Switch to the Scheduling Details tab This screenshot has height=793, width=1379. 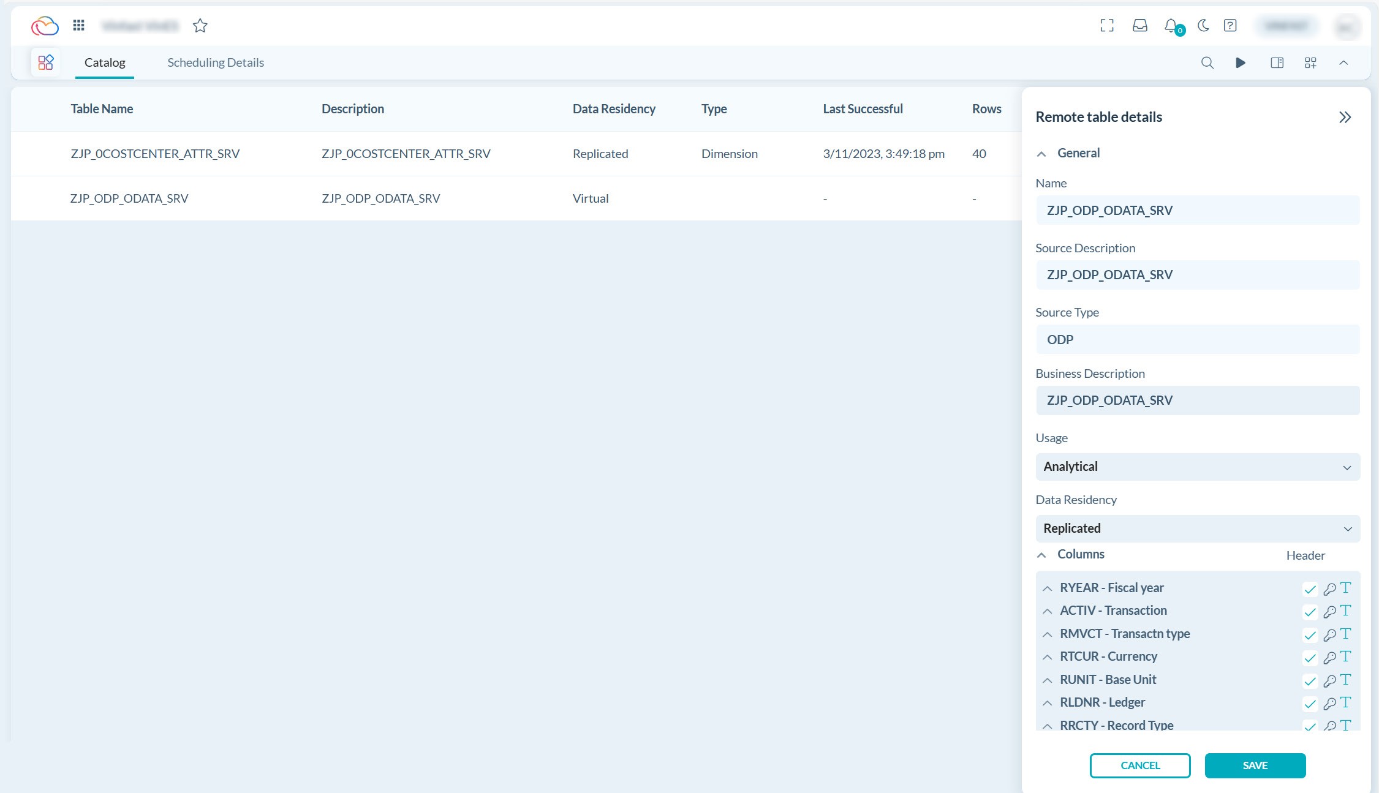pos(215,62)
